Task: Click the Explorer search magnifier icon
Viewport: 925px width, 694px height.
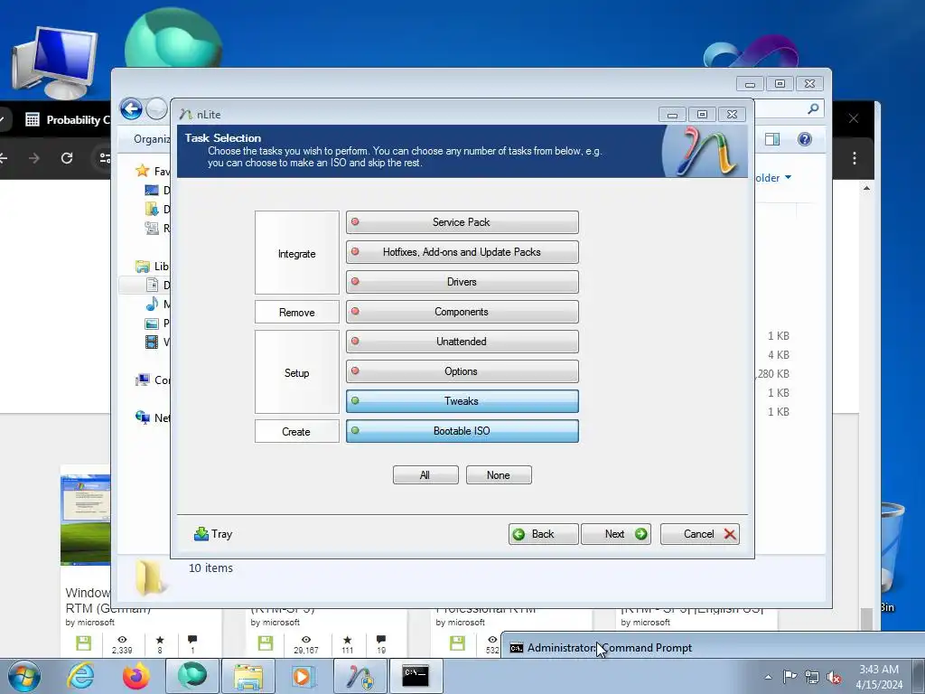Action: pyautogui.click(x=813, y=108)
